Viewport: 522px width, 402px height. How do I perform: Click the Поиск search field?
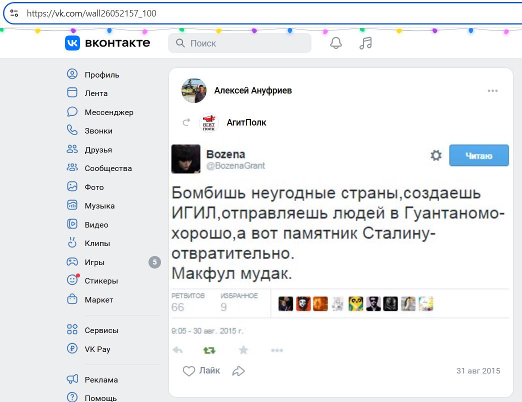coord(239,43)
